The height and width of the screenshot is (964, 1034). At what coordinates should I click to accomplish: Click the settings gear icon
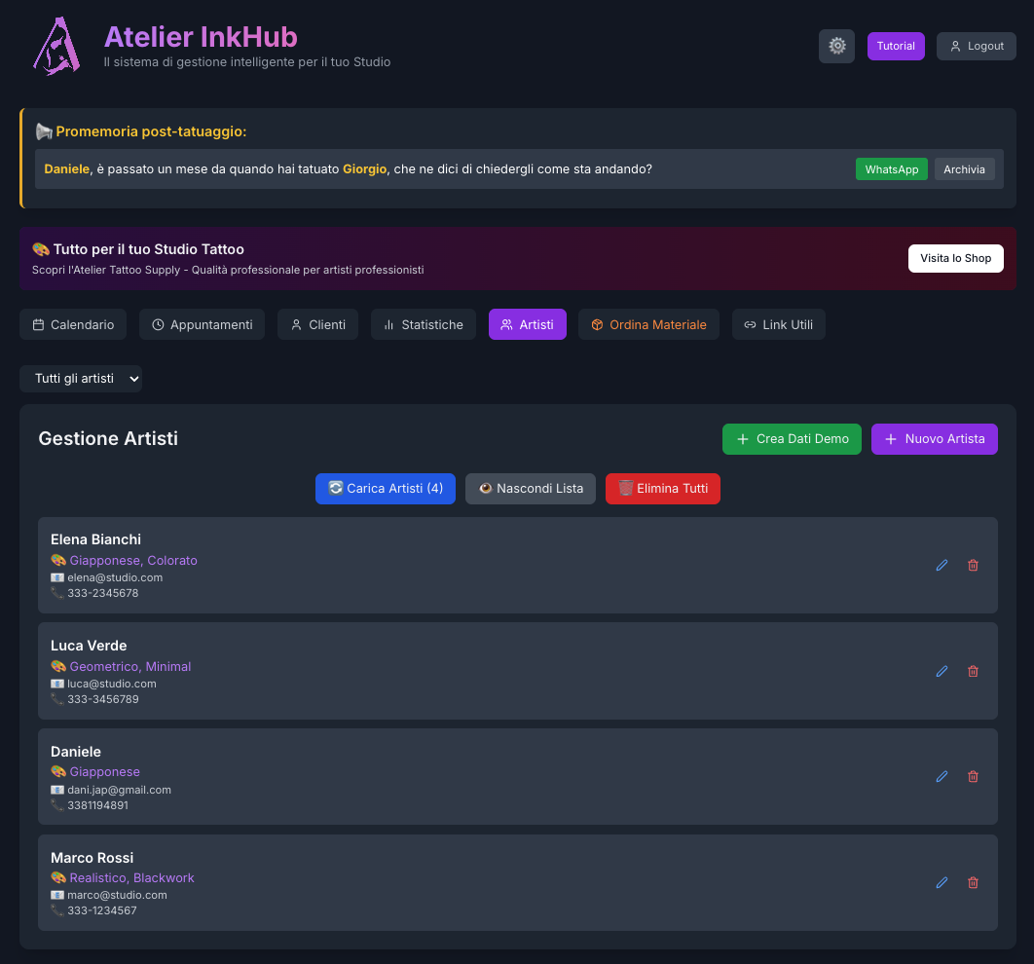click(x=836, y=46)
